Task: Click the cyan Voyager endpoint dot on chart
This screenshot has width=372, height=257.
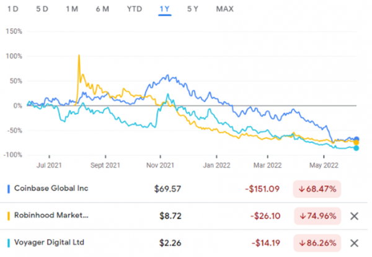Action: coord(356,148)
